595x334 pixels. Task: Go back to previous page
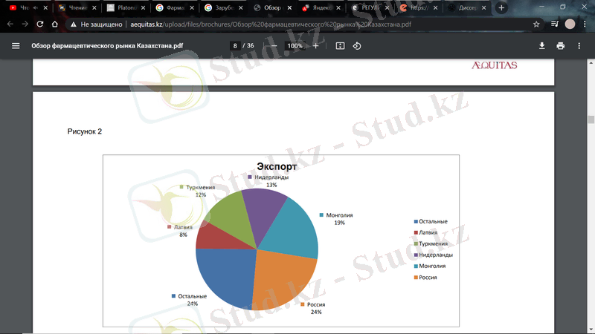[x=10, y=24]
